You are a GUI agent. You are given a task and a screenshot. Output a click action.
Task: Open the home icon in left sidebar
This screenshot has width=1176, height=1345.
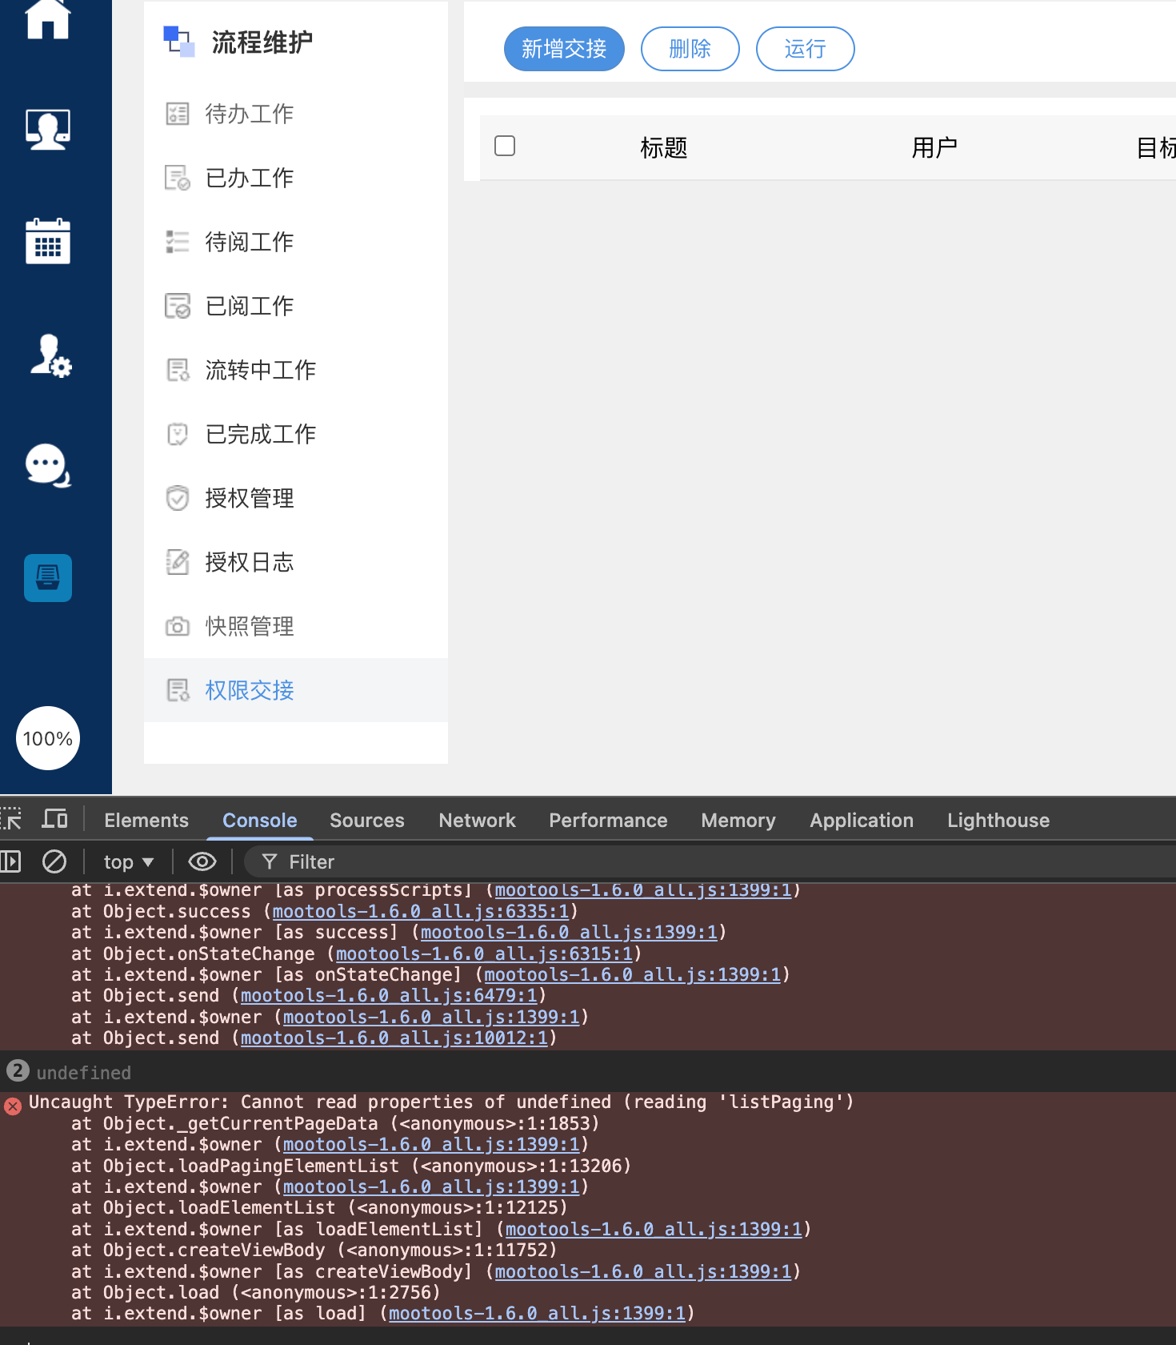(48, 19)
